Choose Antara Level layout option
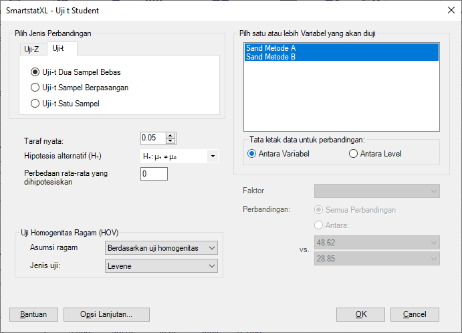The width and height of the screenshot is (462, 333). point(354,154)
